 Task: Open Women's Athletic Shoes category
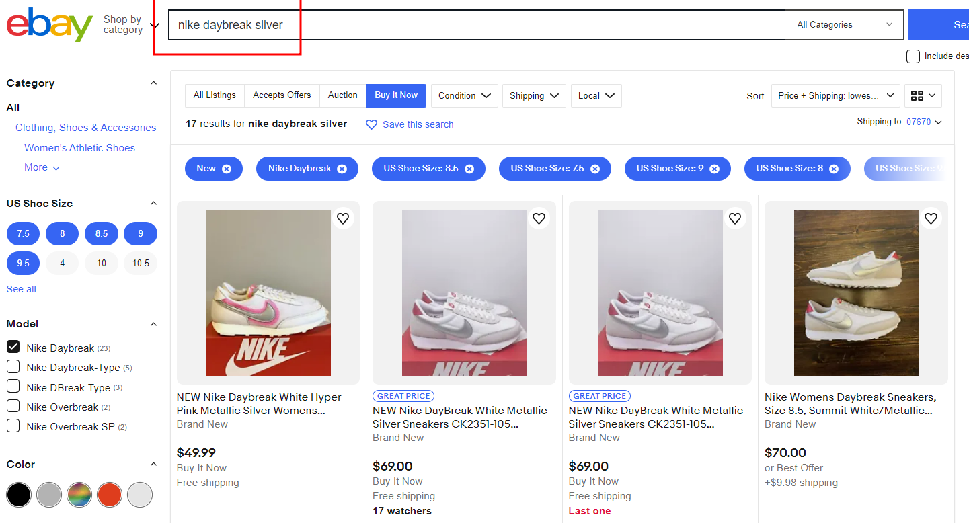pos(79,148)
